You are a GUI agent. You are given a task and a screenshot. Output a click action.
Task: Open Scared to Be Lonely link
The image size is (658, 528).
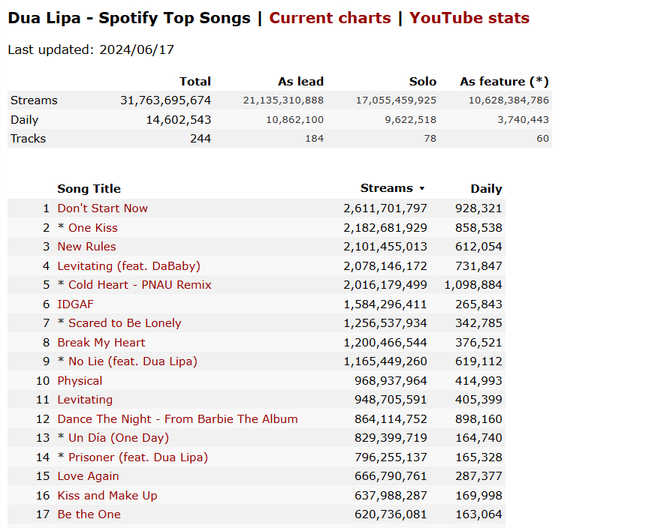pos(125,323)
